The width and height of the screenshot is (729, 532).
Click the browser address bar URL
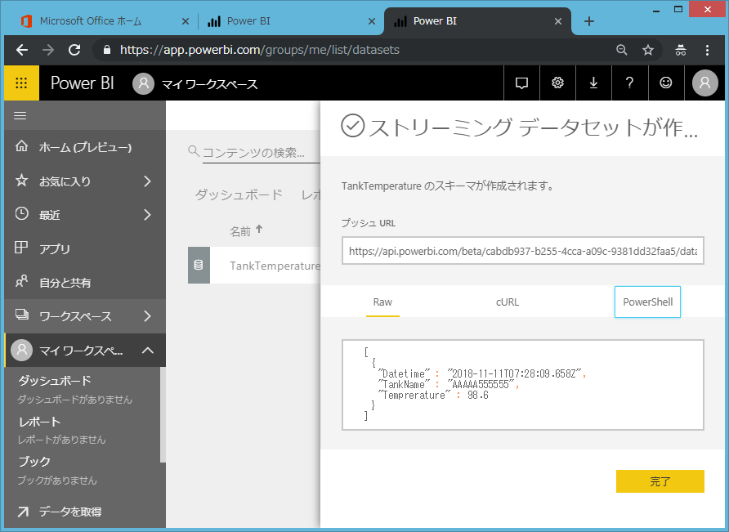click(x=259, y=50)
